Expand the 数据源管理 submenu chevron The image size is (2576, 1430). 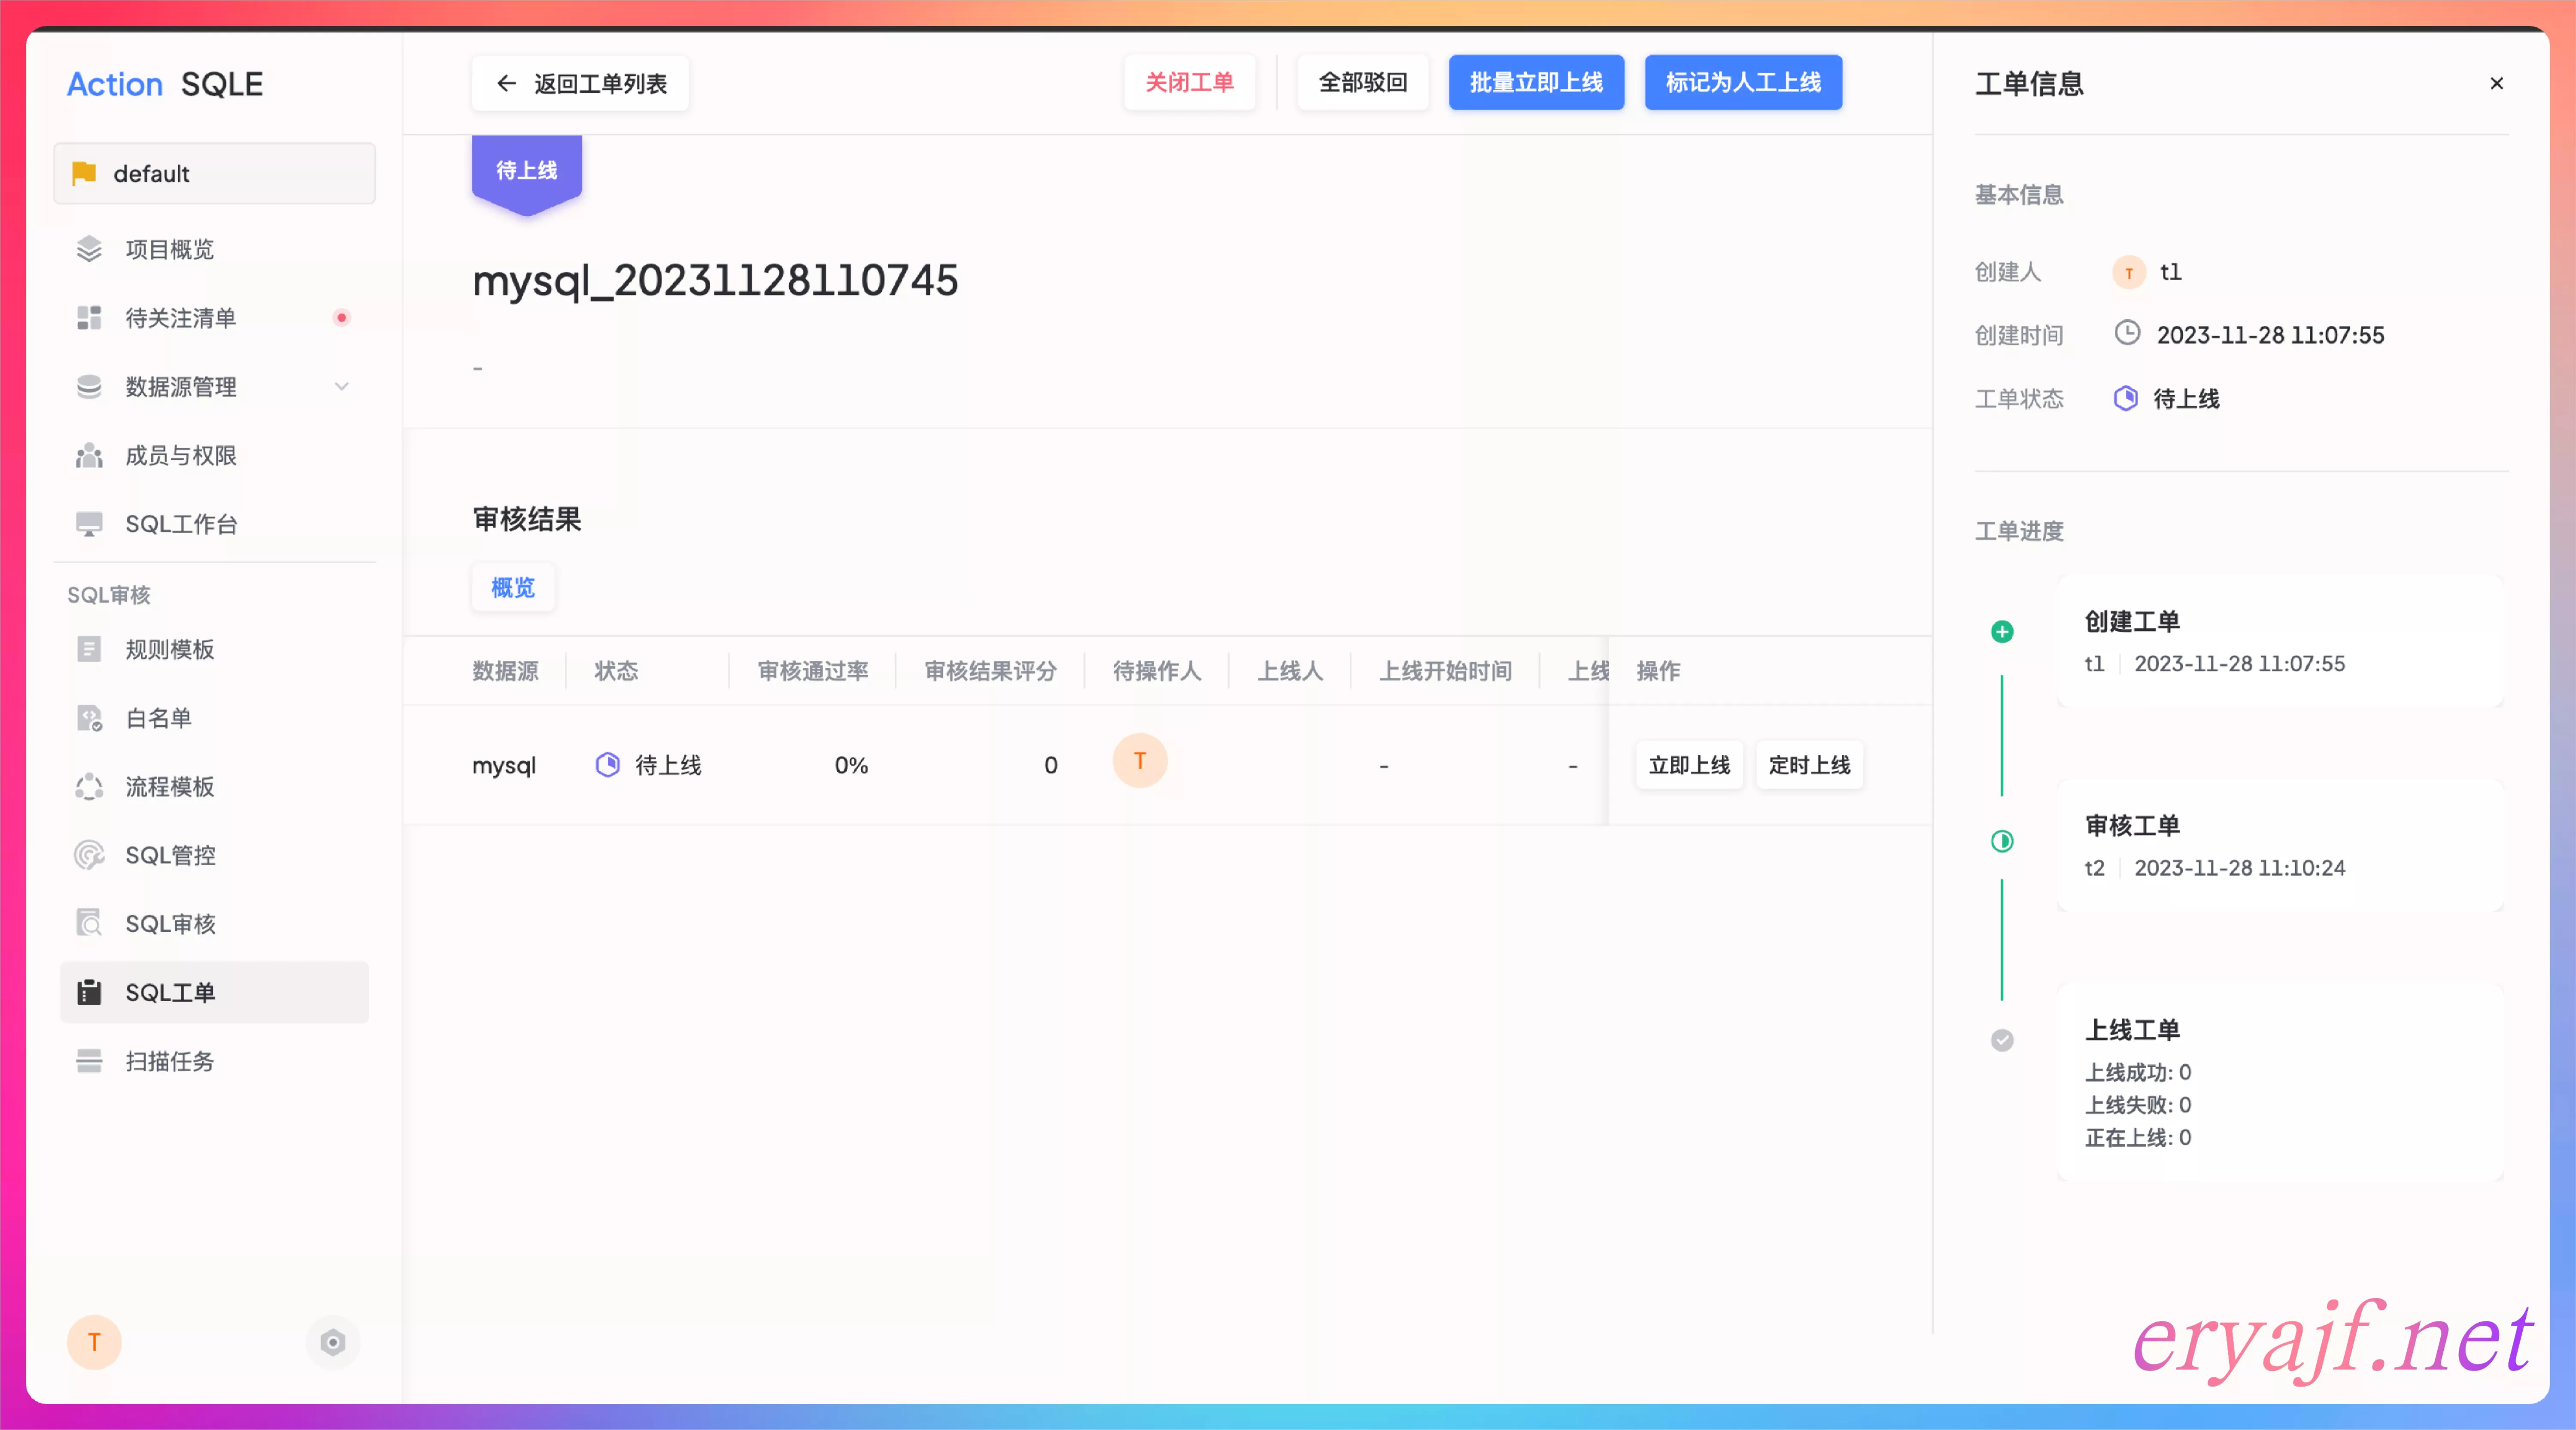pyautogui.click(x=342, y=387)
